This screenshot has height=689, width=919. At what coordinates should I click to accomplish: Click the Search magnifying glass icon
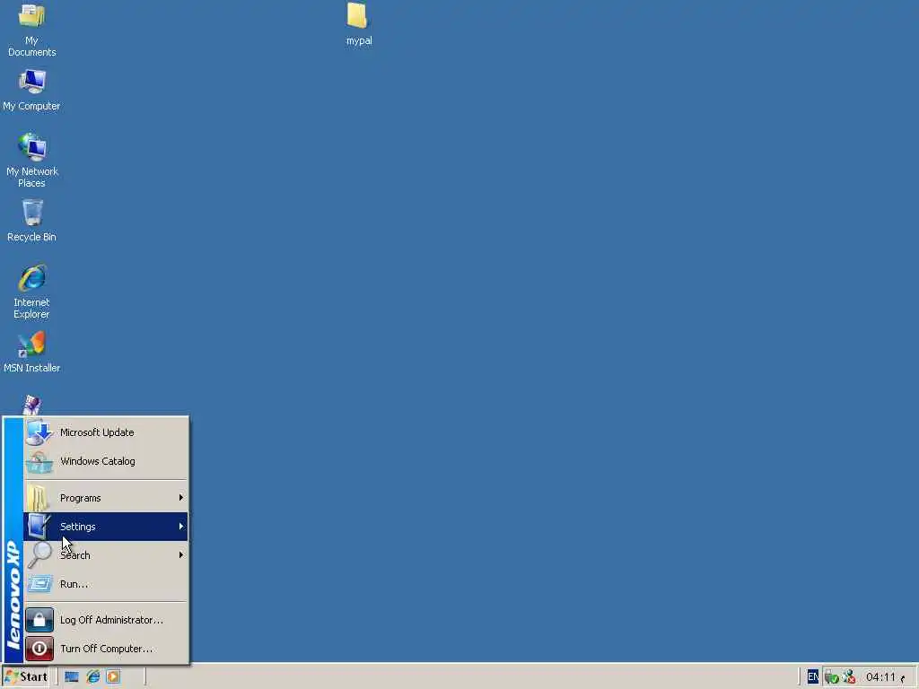pyautogui.click(x=39, y=554)
